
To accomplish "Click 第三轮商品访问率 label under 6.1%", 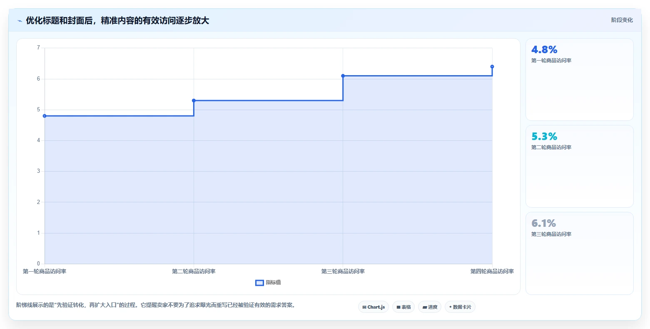I will coord(551,234).
